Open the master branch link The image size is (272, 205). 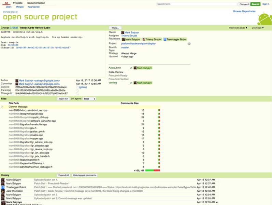125,47
